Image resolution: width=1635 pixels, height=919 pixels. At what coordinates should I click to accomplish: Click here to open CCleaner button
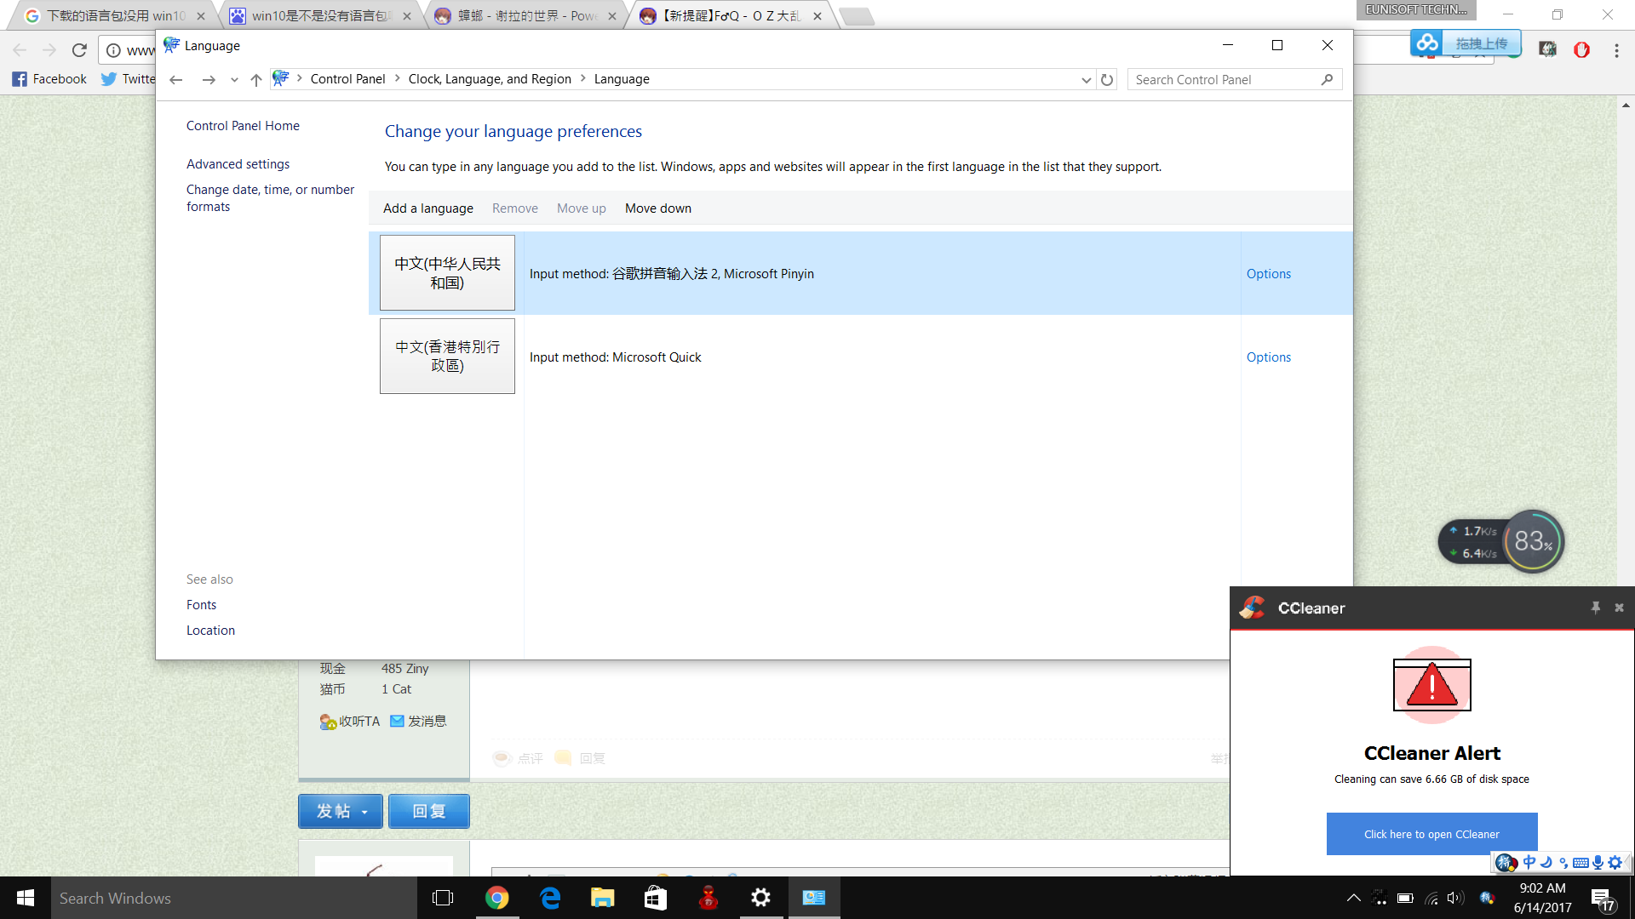pyautogui.click(x=1431, y=834)
